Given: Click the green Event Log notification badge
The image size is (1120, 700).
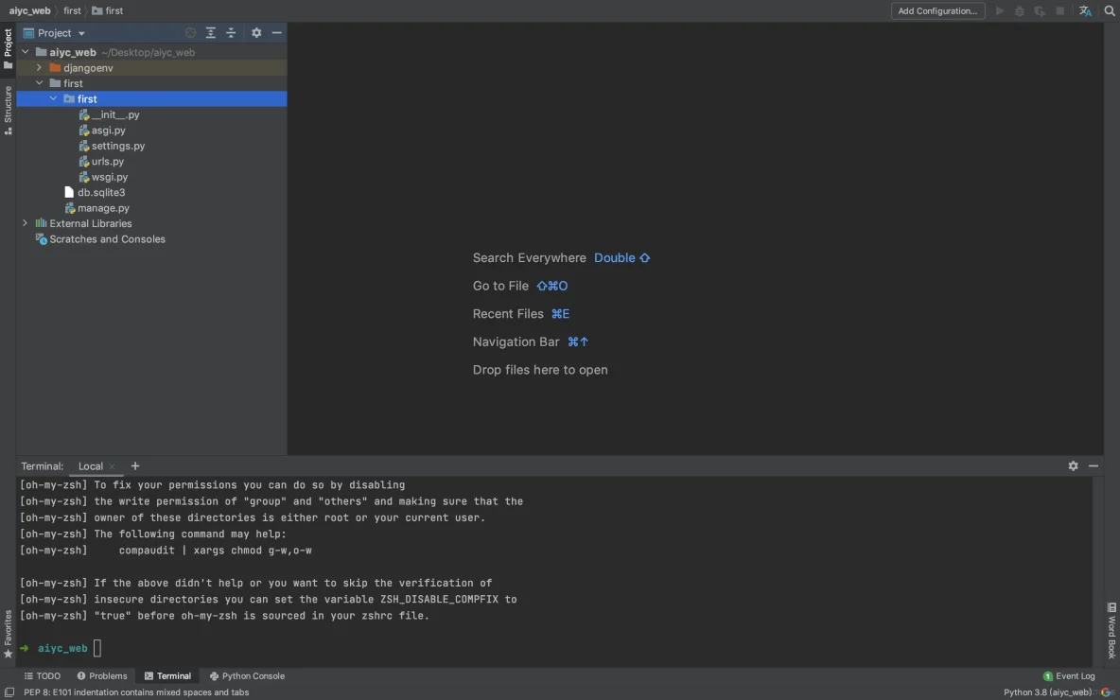Looking at the screenshot, I should [1048, 676].
